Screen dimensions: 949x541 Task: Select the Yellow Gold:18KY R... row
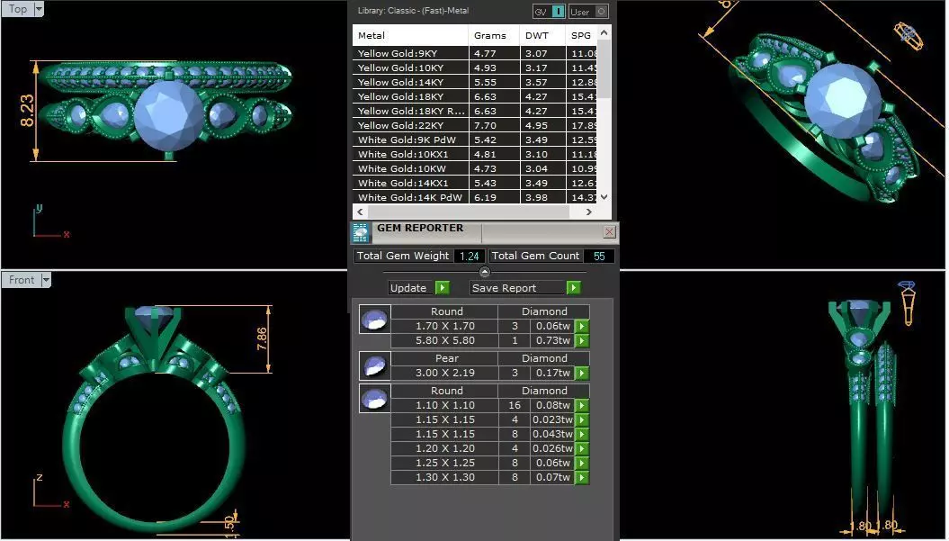tap(475, 111)
